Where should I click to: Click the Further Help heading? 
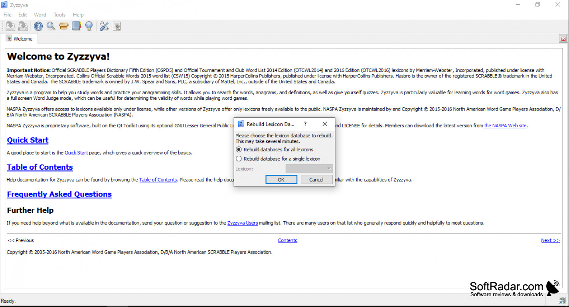coord(30,210)
